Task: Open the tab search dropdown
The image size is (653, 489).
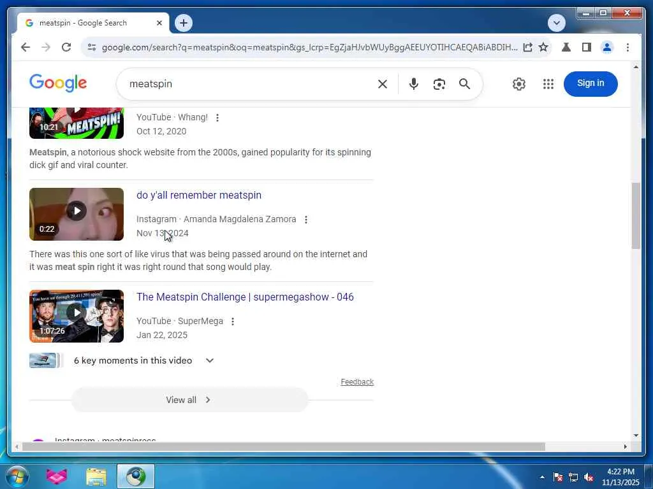Action: pyautogui.click(x=556, y=23)
